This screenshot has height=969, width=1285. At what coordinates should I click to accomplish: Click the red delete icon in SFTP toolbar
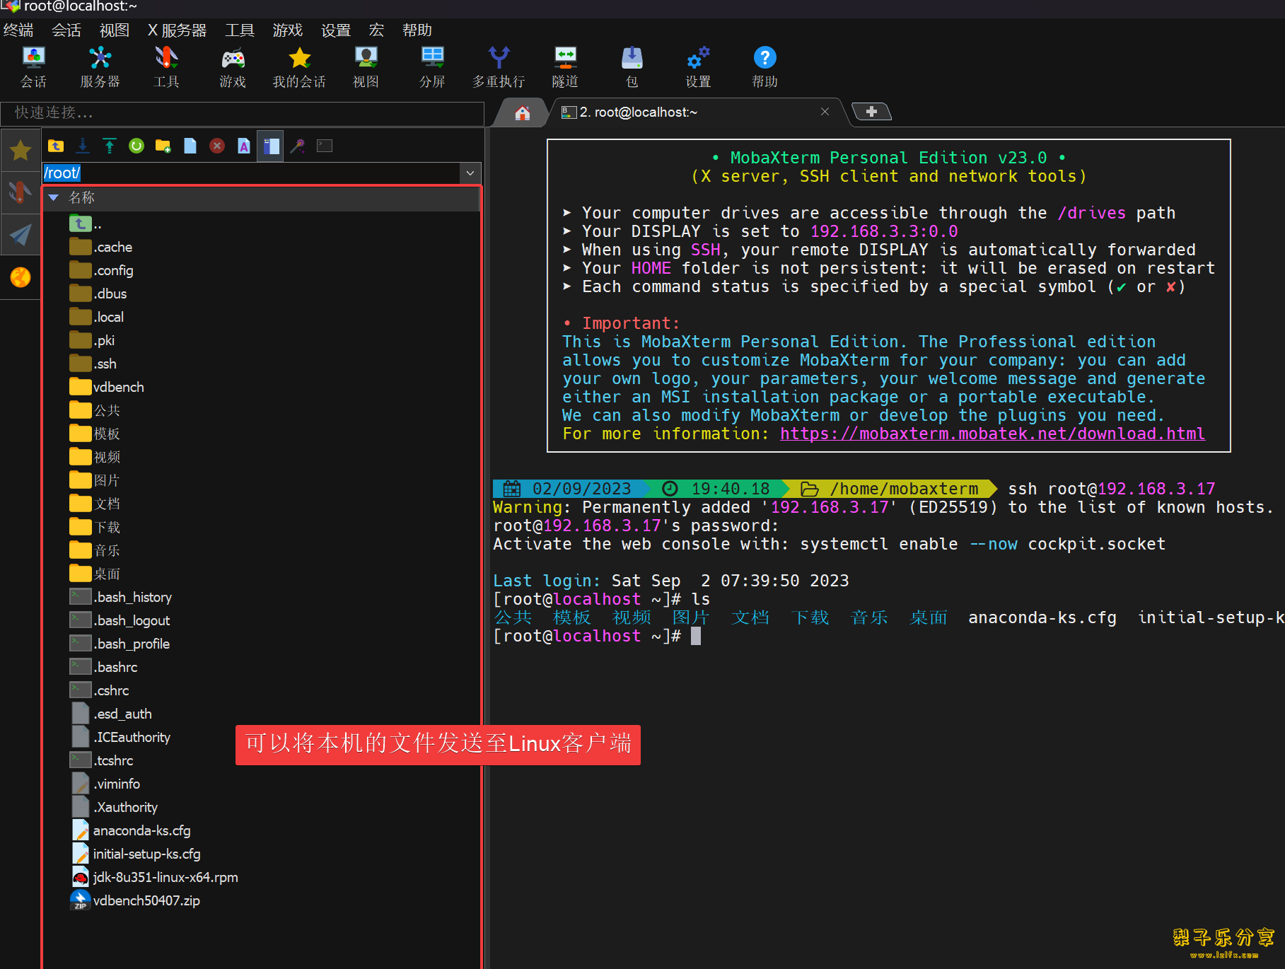point(217,146)
